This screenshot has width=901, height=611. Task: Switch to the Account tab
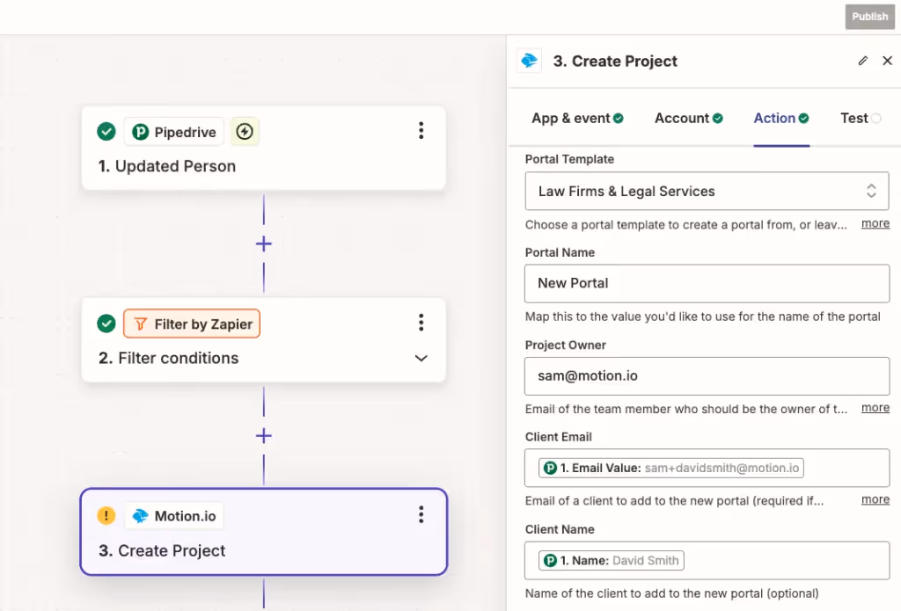pos(688,119)
